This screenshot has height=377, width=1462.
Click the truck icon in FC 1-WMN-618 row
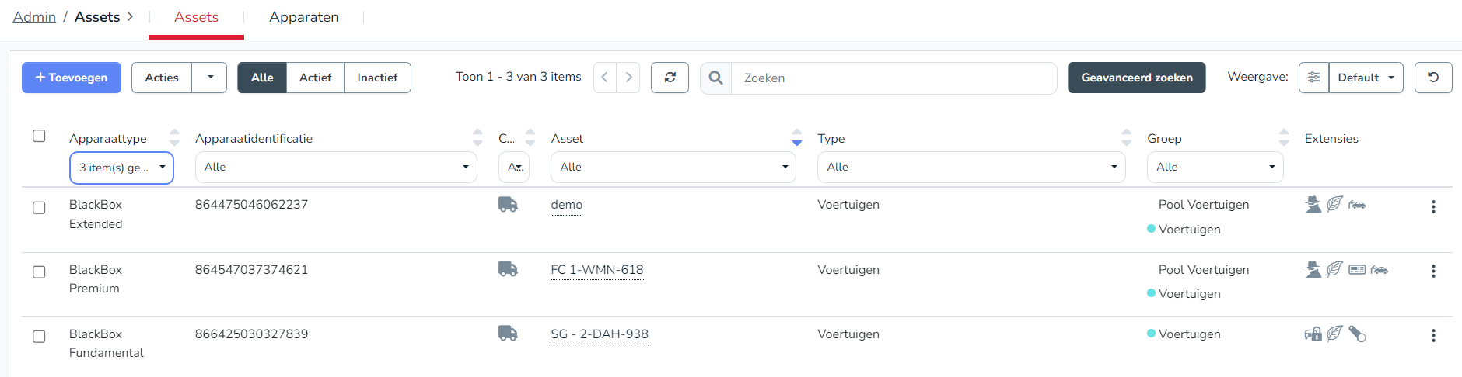click(508, 268)
